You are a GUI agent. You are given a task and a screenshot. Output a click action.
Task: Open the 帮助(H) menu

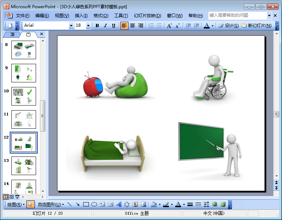(x=196, y=16)
